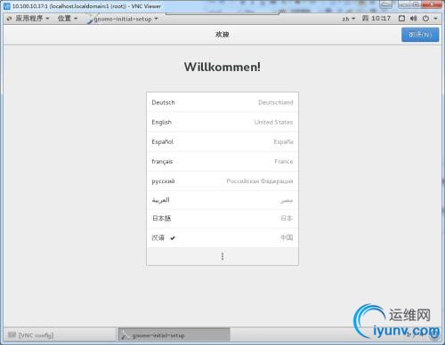This screenshot has height=345, width=445.
Task: Select Deutsch language row
Action: [222, 102]
